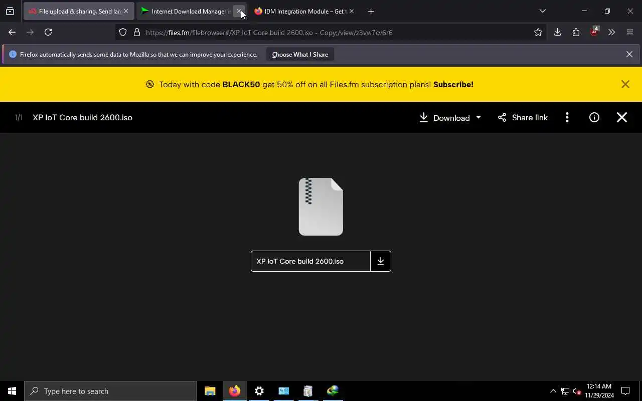Open File Explorer from the taskbar
The height and width of the screenshot is (401, 642).
(210, 391)
